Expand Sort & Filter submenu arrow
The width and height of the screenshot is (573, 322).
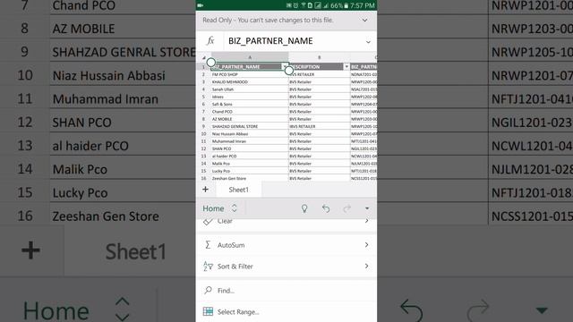[366, 266]
